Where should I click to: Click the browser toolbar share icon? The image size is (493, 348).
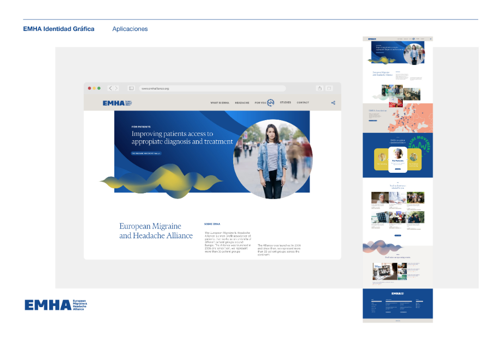(x=319, y=88)
